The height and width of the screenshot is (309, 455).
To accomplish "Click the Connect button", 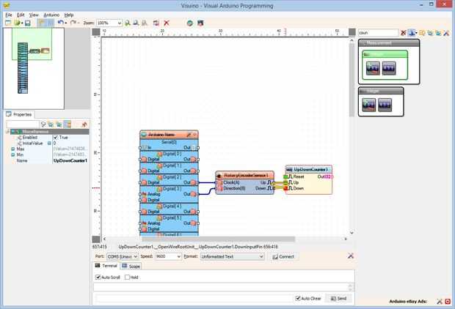I will [x=283, y=256].
